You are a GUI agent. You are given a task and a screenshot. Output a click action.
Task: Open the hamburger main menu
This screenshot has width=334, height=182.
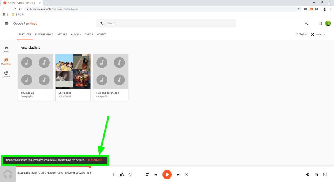(x=6, y=23)
